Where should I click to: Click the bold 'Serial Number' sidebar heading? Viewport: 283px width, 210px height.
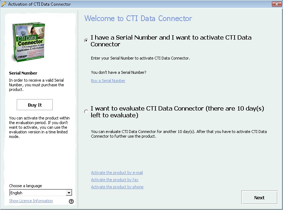23,73
